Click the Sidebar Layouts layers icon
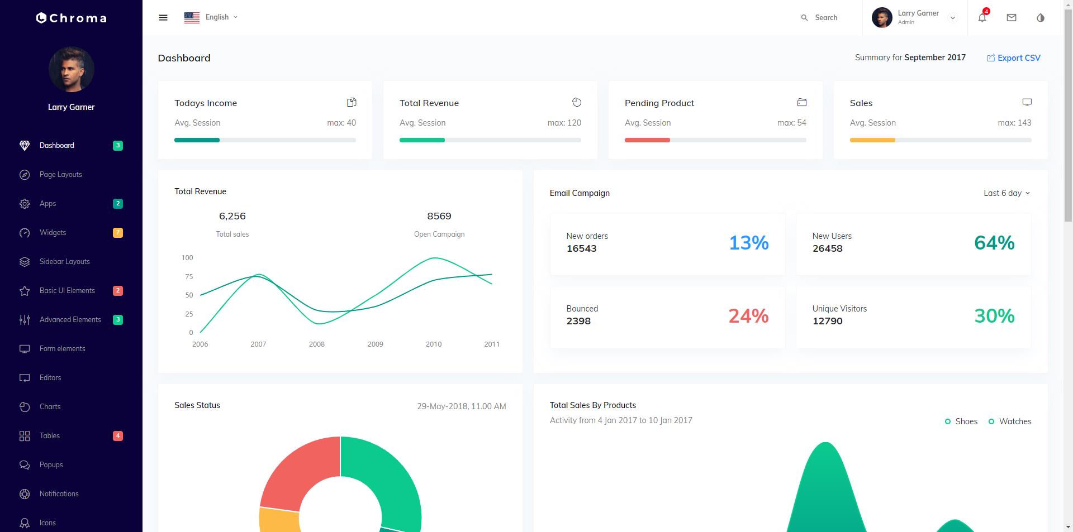 point(25,262)
